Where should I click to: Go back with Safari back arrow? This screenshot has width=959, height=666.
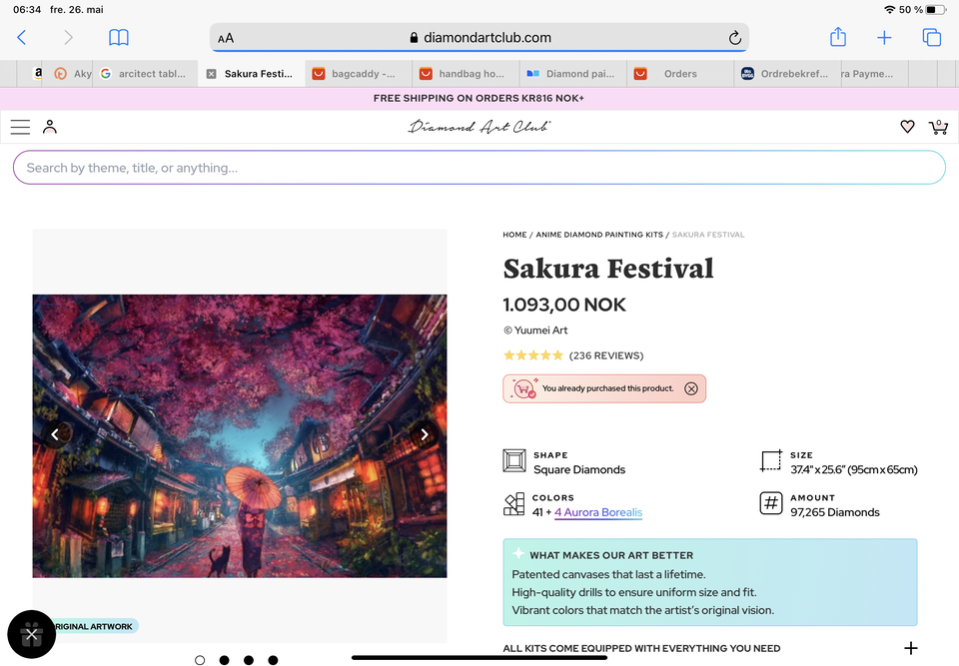click(21, 38)
